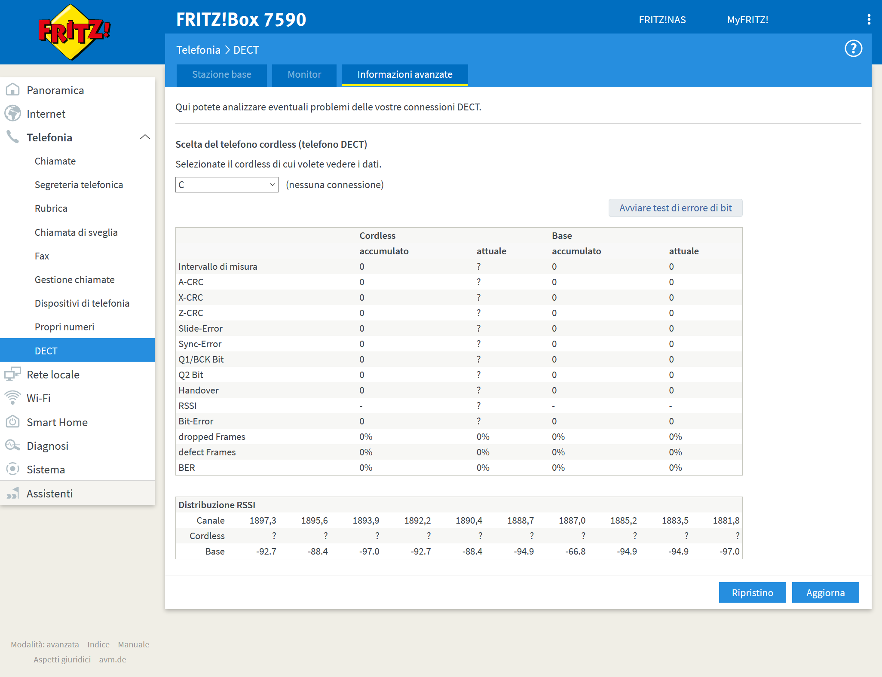Open FRITZ!NAS from the header
882x677 pixels.
click(x=662, y=20)
